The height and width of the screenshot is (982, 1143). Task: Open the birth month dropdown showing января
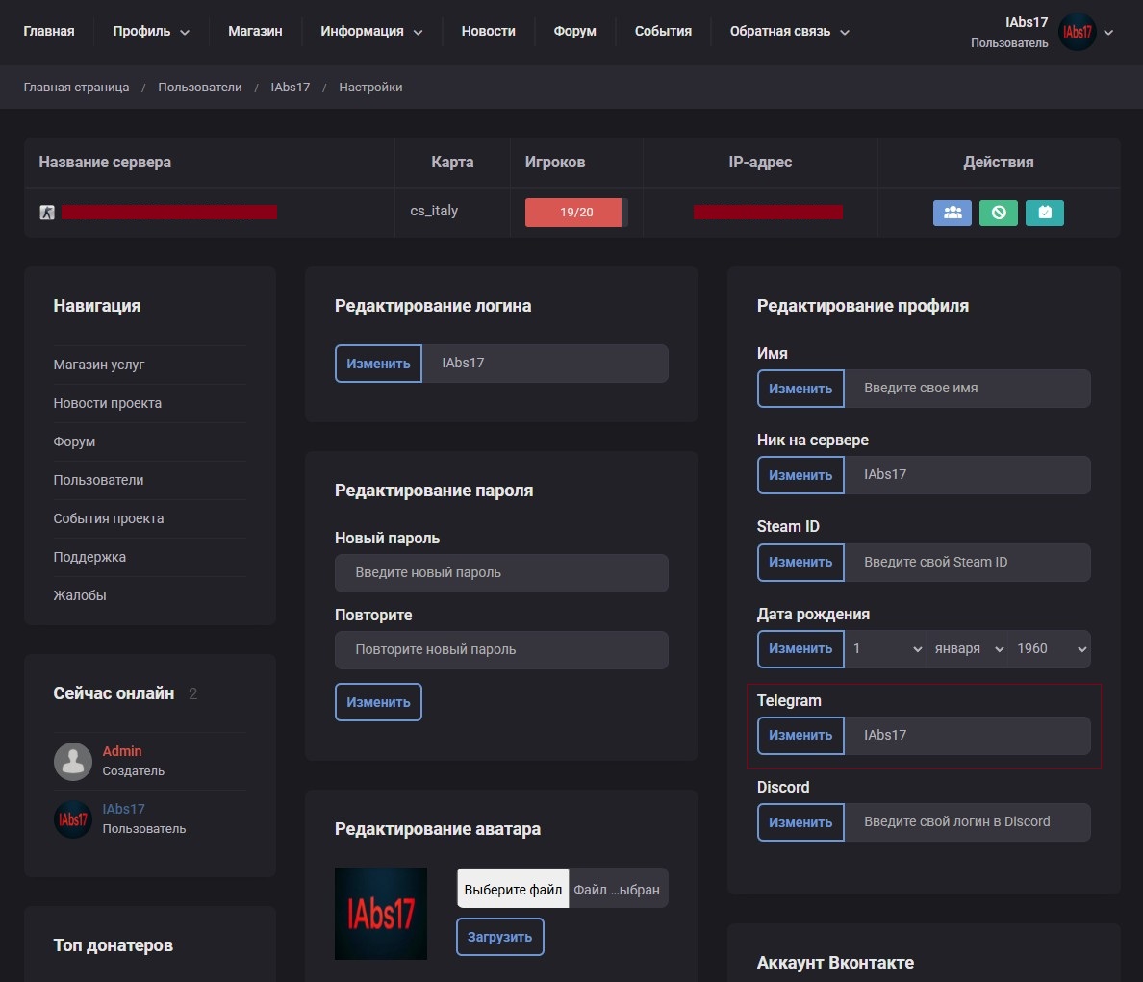(x=967, y=649)
